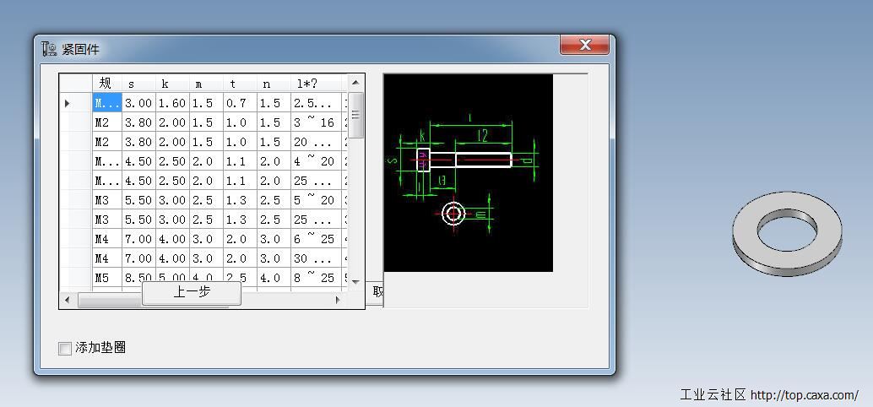Viewport: 873px width, 407px height.
Task: Select the M5 specification cell
Action: click(107, 278)
